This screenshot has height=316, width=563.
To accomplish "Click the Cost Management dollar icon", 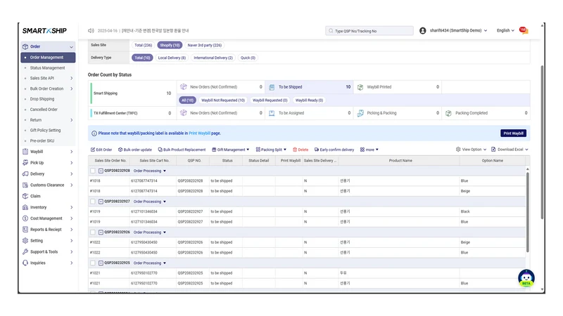I will (x=25, y=218).
